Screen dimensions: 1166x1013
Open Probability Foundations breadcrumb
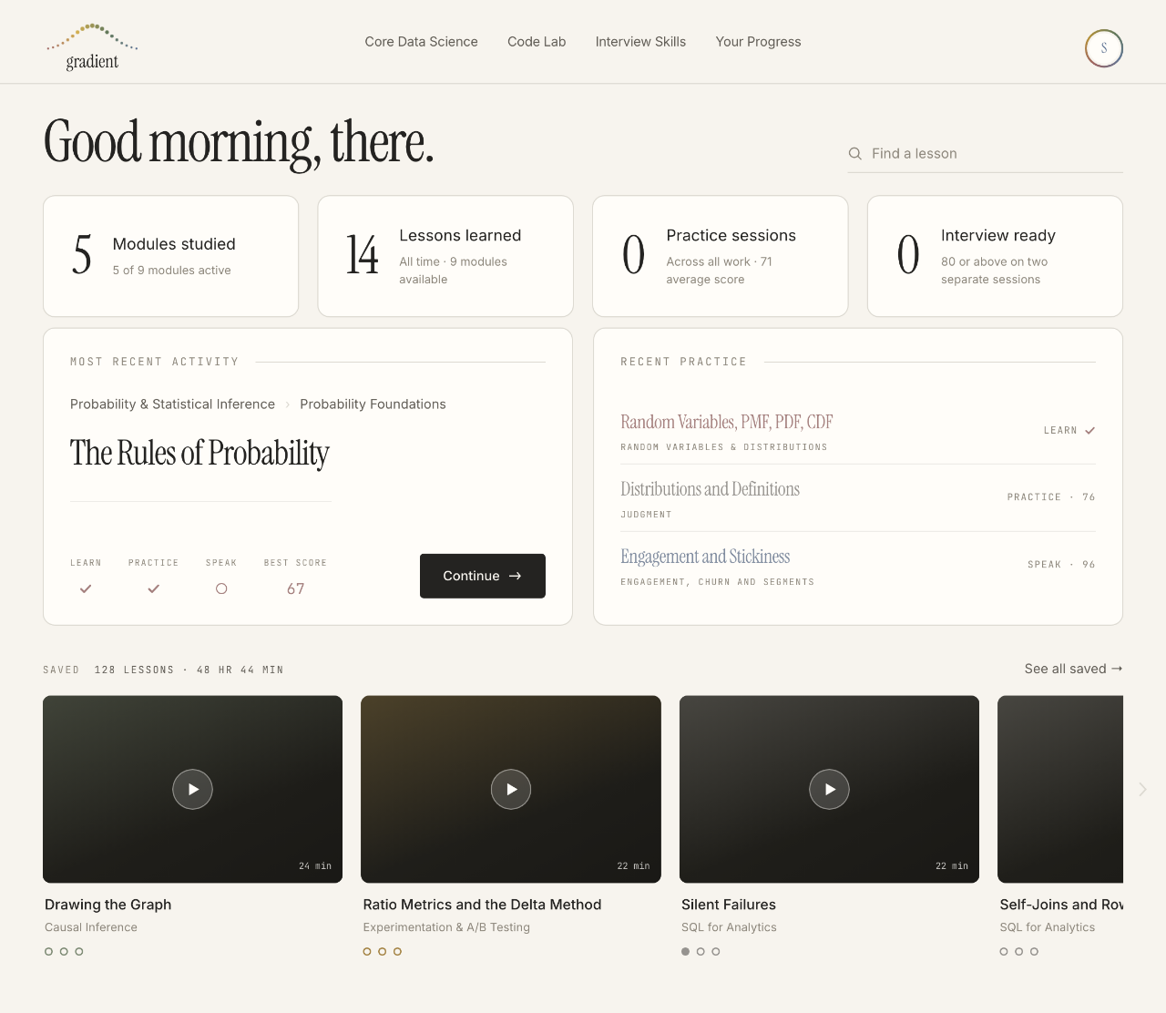373,404
